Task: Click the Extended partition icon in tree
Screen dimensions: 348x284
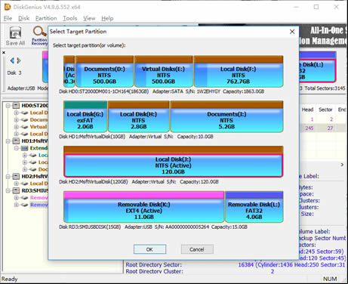Action: [x=24, y=148]
